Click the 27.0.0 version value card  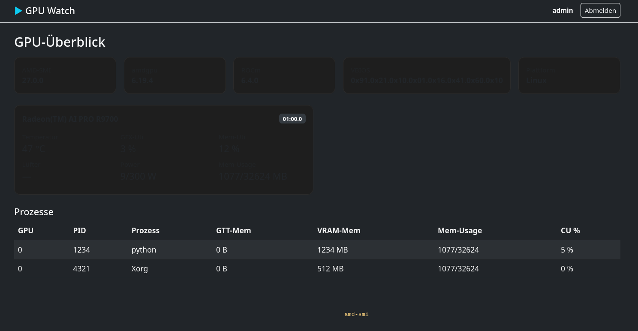(x=65, y=75)
